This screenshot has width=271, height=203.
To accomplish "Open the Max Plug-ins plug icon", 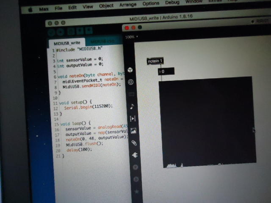I will click(135, 155).
